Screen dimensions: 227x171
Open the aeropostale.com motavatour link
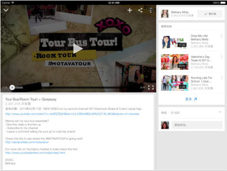(x=27, y=142)
